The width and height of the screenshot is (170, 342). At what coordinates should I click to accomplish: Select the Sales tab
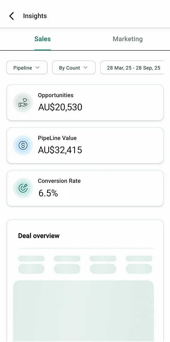pos(42,39)
